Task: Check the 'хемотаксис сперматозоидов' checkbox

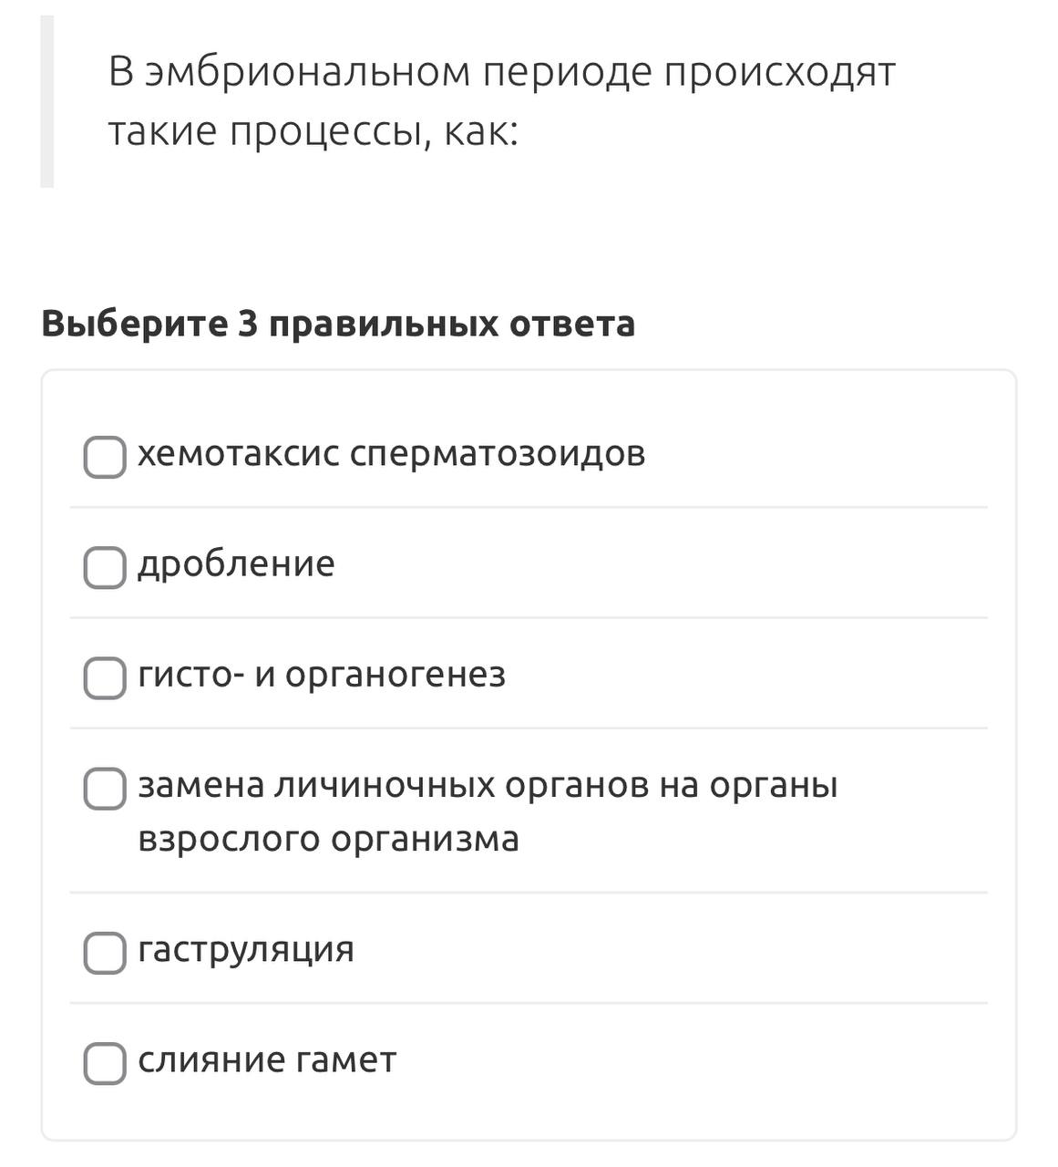Action: [x=105, y=457]
